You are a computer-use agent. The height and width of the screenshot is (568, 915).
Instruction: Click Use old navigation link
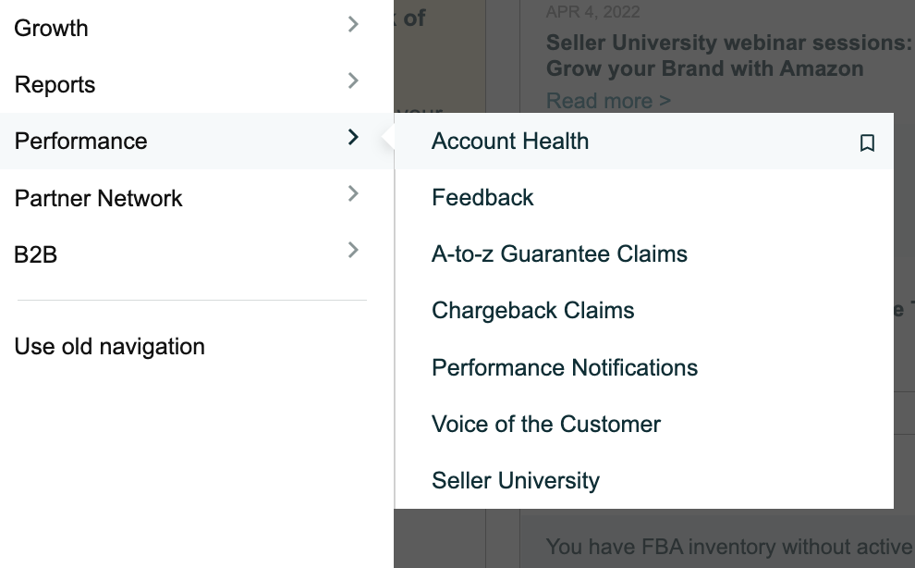(109, 347)
